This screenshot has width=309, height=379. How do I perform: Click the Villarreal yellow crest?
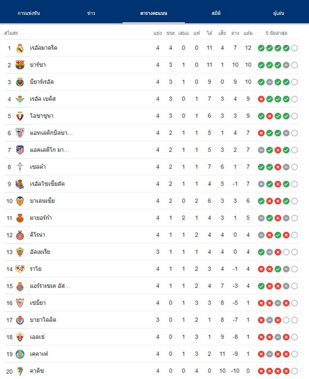coord(20,82)
